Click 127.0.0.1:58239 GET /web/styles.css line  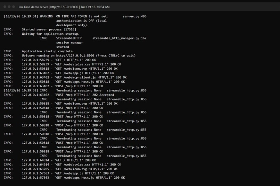point(63,64)
